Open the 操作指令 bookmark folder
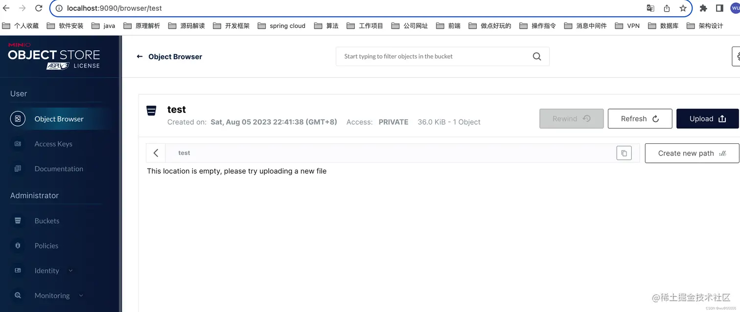Image resolution: width=740 pixels, height=312 pixels. pos(538,26)
